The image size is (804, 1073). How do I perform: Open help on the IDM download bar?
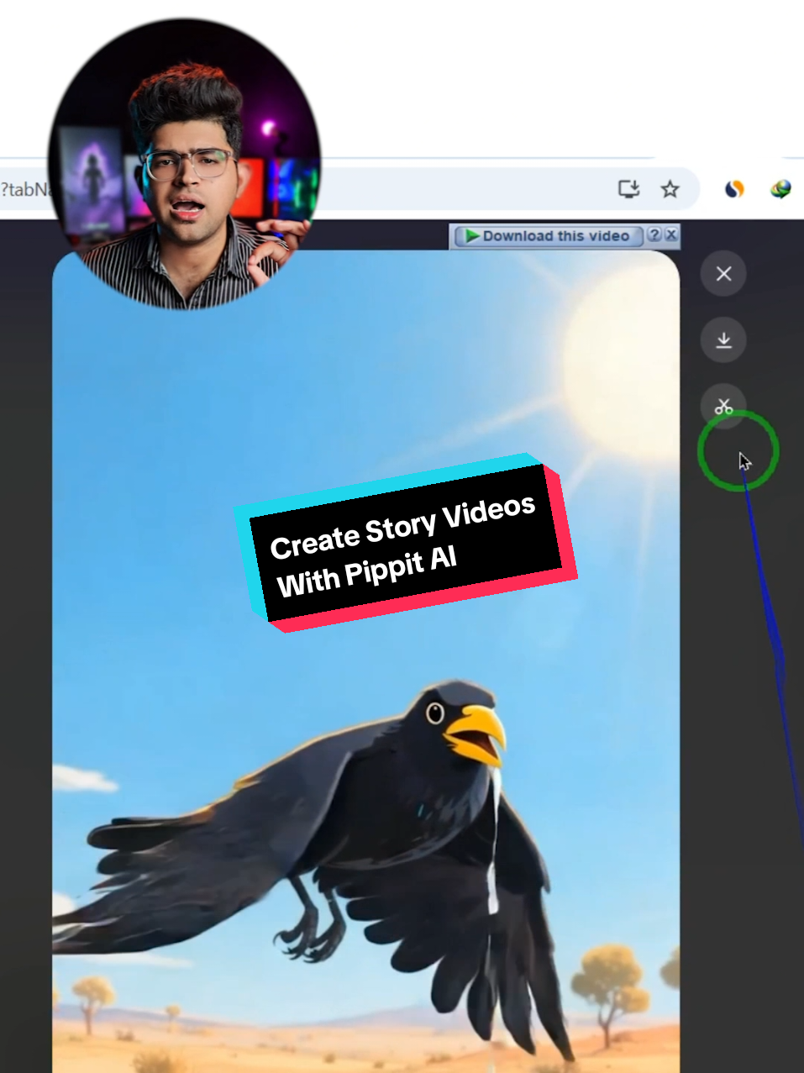click(x=654, y=235)
